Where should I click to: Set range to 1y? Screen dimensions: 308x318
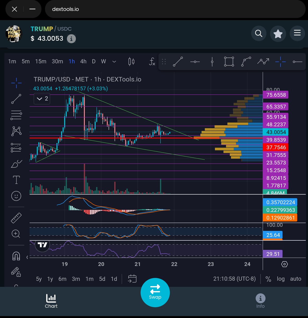(x=50, y=279)
